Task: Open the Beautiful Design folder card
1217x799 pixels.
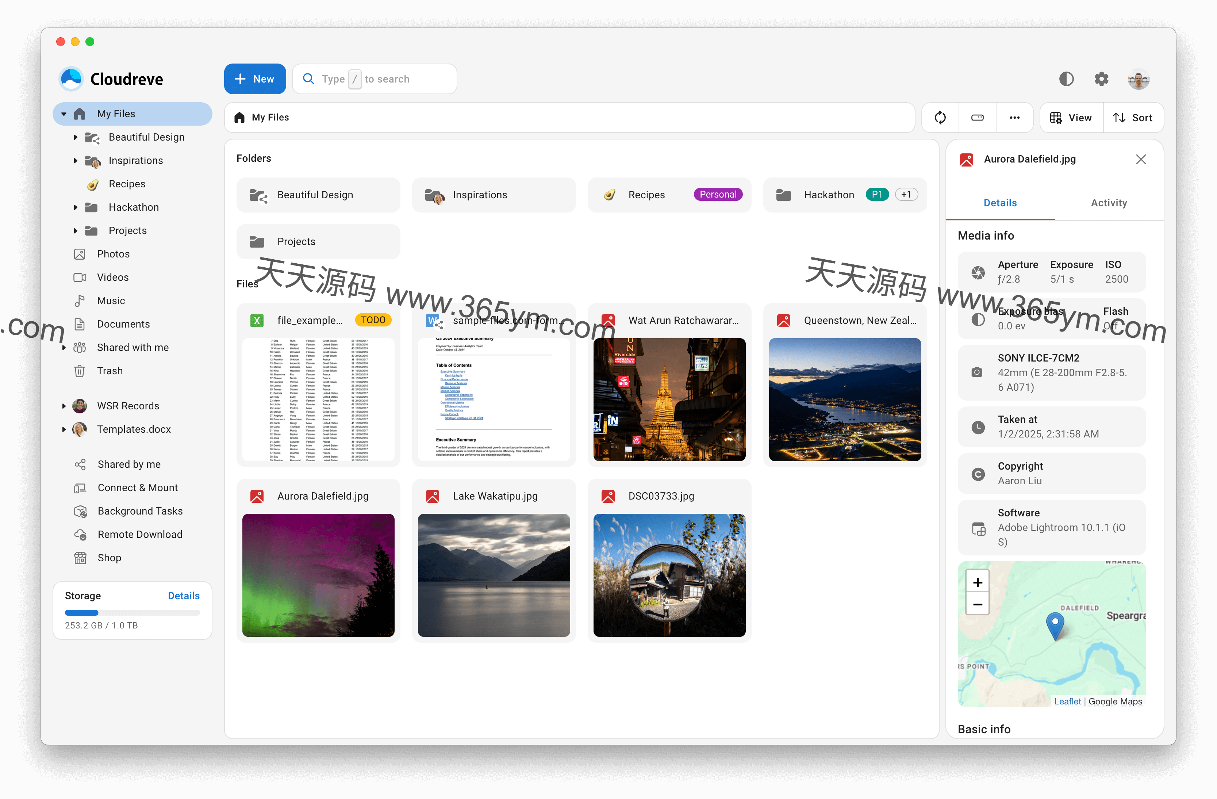Action: click(x=318, y=195)
